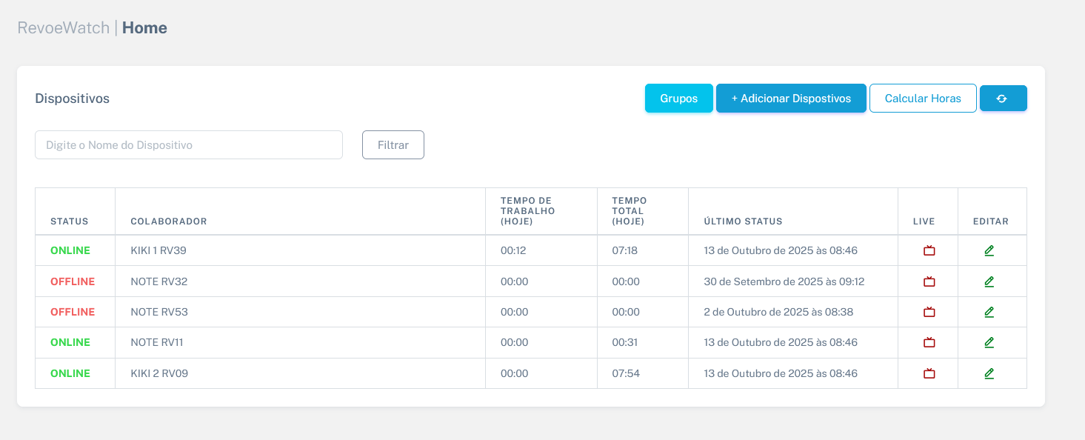Open live view for NOTE RV53
The width and height of the screenshot is (1085, 440).
[x=929, y=313]
